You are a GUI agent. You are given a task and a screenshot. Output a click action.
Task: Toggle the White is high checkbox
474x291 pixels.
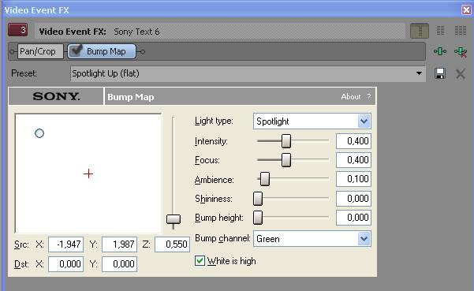click(x=200, y=261)
